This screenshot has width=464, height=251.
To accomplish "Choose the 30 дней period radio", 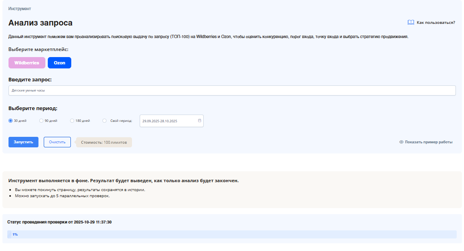I will pos(11,121).
